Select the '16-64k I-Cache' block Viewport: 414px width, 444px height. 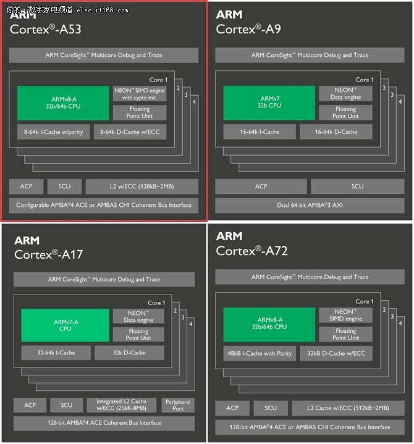coord(260,132)
